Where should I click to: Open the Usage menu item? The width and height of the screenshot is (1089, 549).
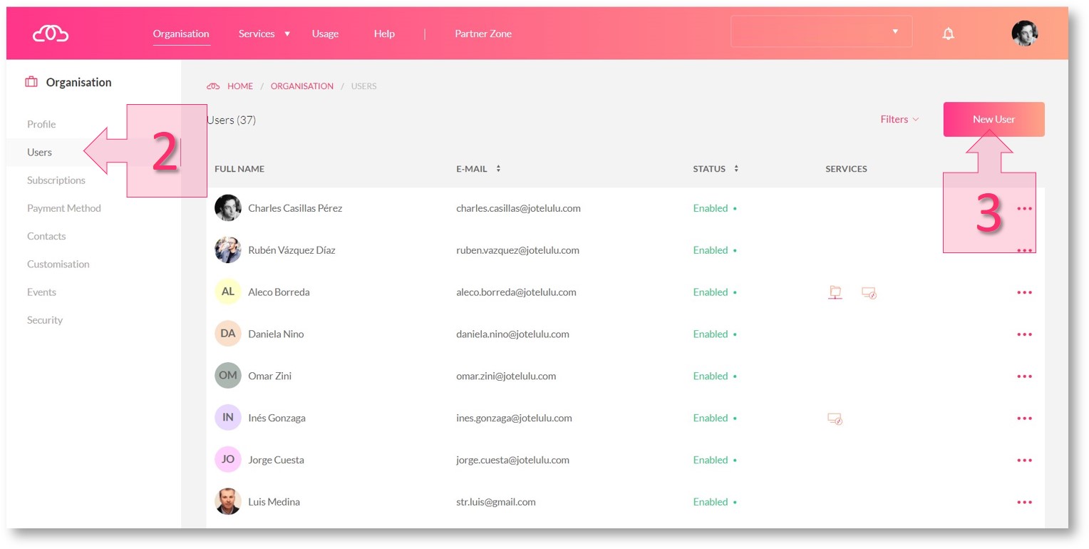pos(325,34)
